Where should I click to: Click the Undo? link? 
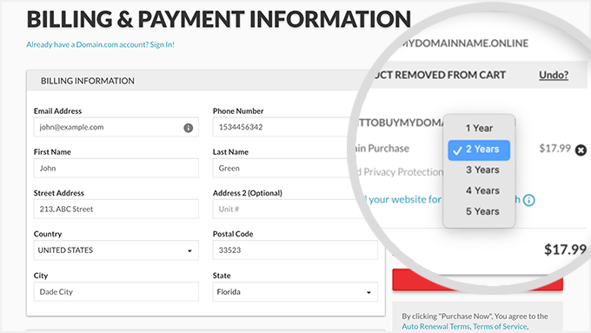point(554,75)
